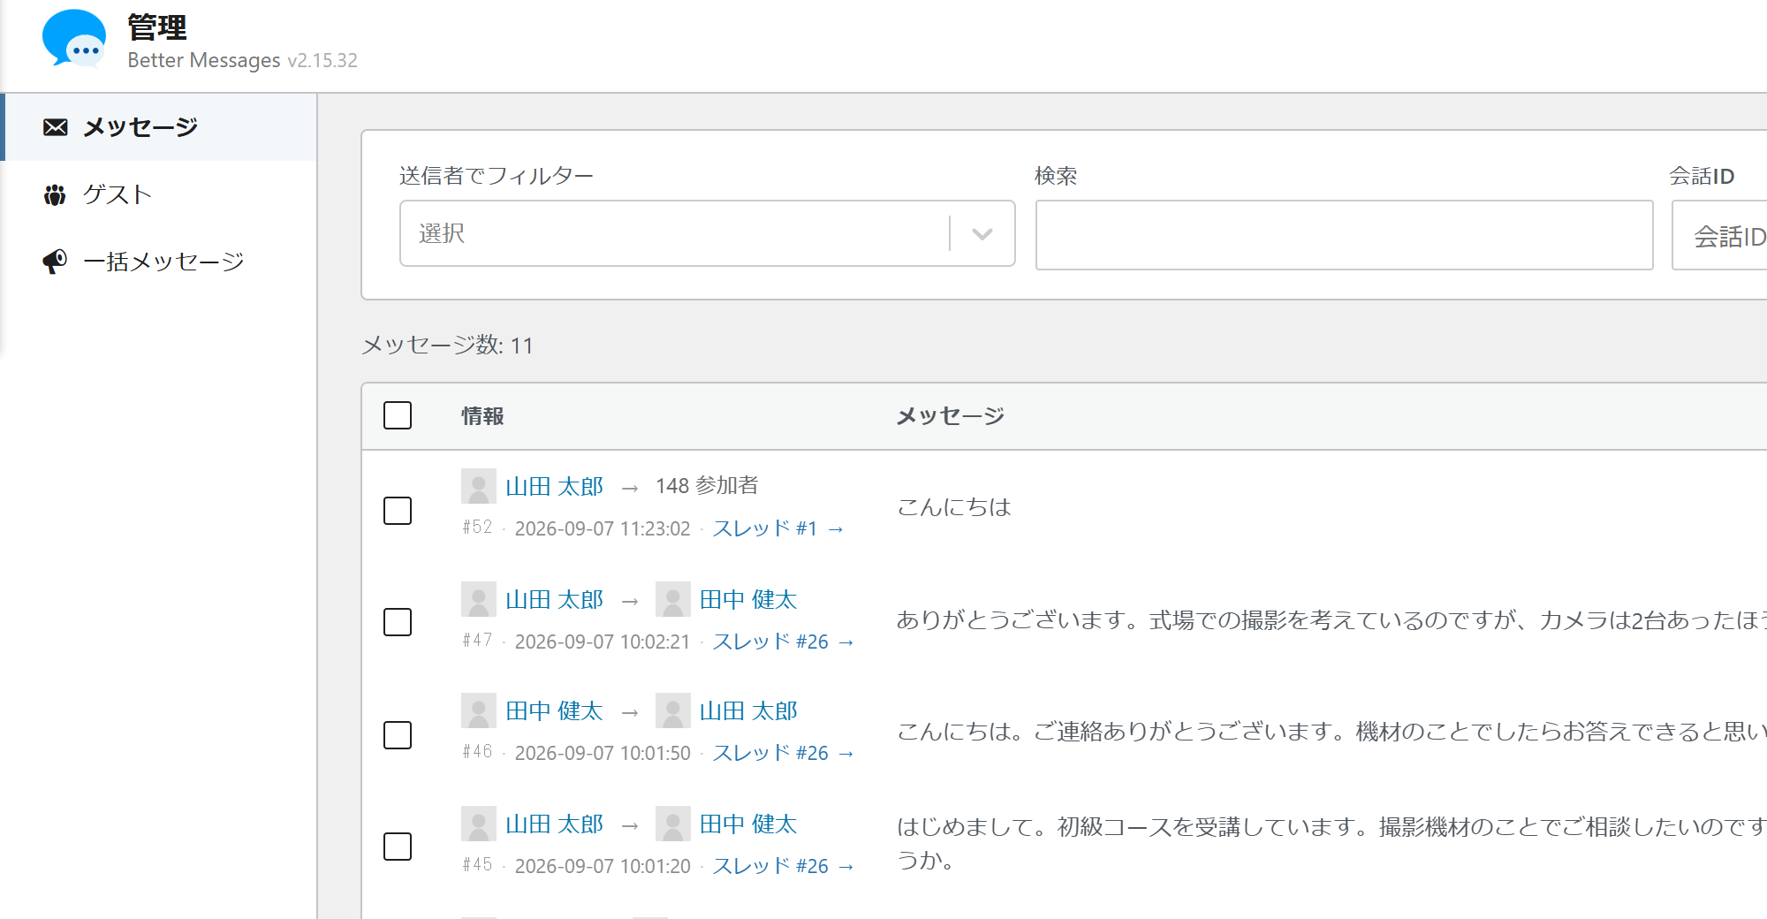Open the 送信者でフィルター select dropdown
The width and height of the screenshot is (1767, 919).
tap(707, 233)
